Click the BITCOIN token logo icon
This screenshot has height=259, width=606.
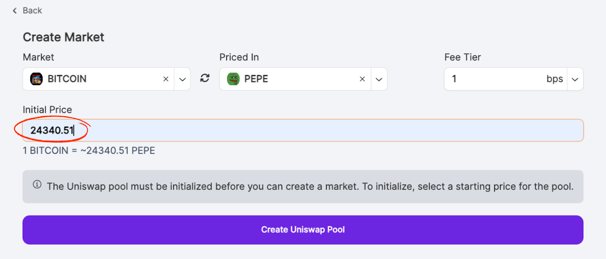click(x=36, y=79)
